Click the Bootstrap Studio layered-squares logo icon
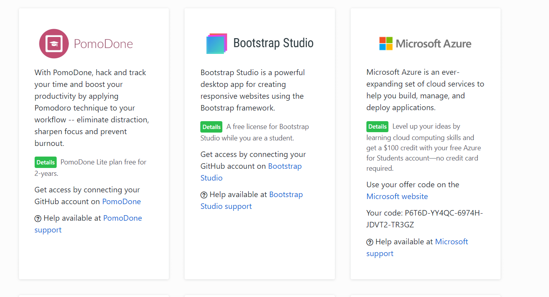Screen dimensions: 549x297 click(x=216, y=44)
